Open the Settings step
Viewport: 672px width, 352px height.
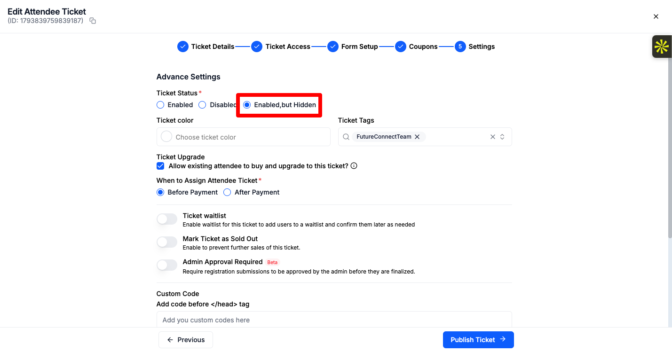tap(475, 47)
